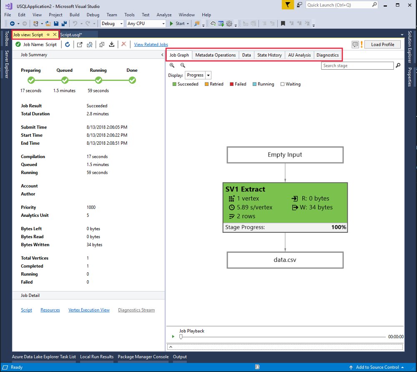The width and height of the screenshot is (417, 372).
Task: Switch to the AU Analysis tab
Action: [x=299, y=55]
